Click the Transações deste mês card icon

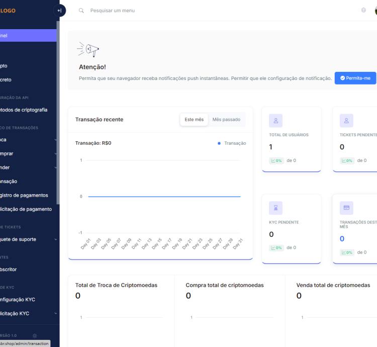click(346, 208)
